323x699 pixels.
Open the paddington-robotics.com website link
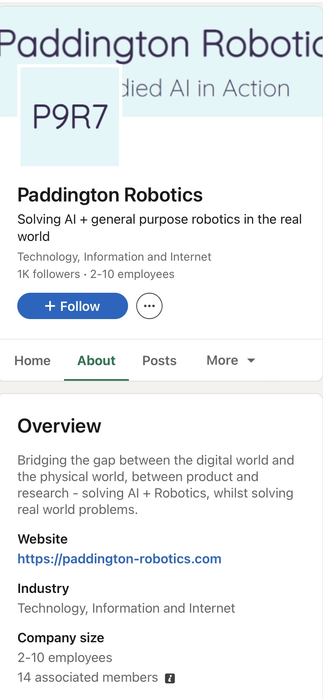119,559
